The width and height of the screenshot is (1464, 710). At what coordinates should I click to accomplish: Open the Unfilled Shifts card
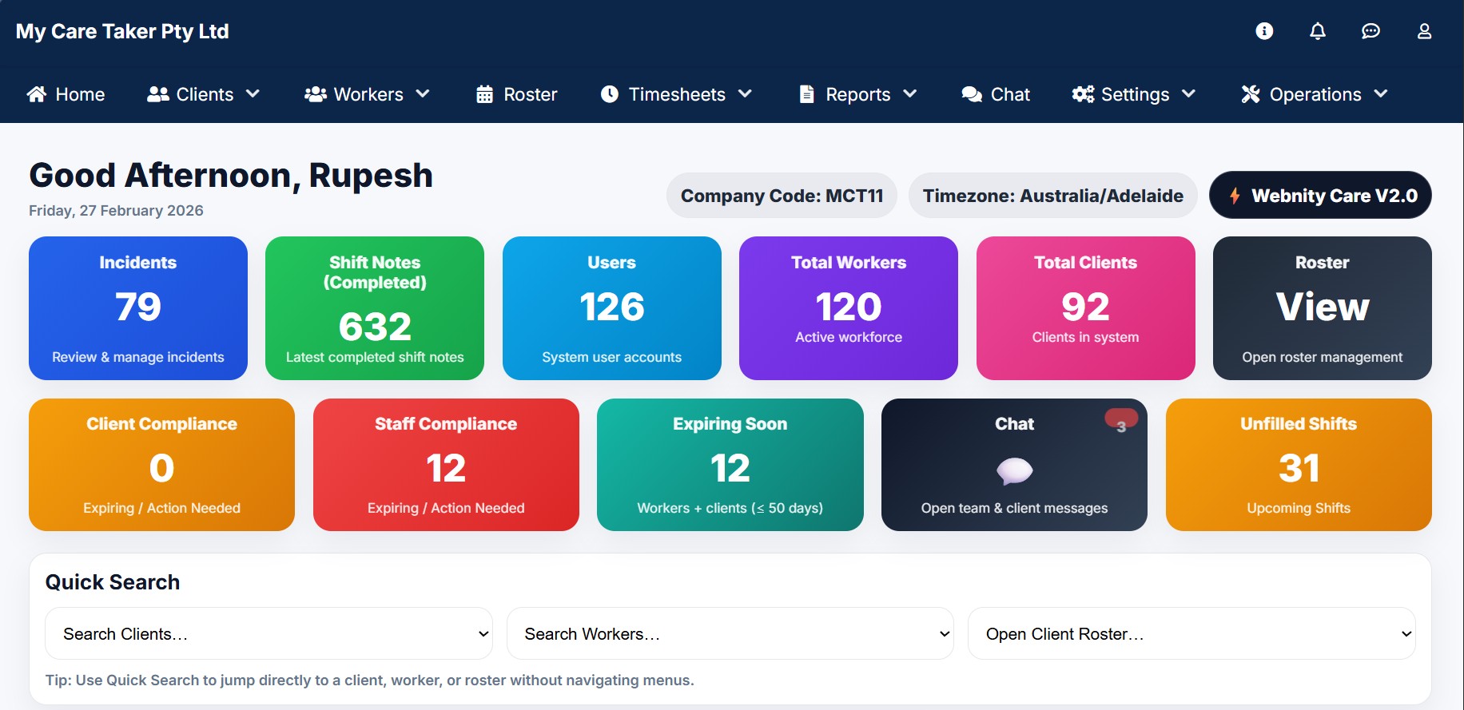tap(1299, 465)
